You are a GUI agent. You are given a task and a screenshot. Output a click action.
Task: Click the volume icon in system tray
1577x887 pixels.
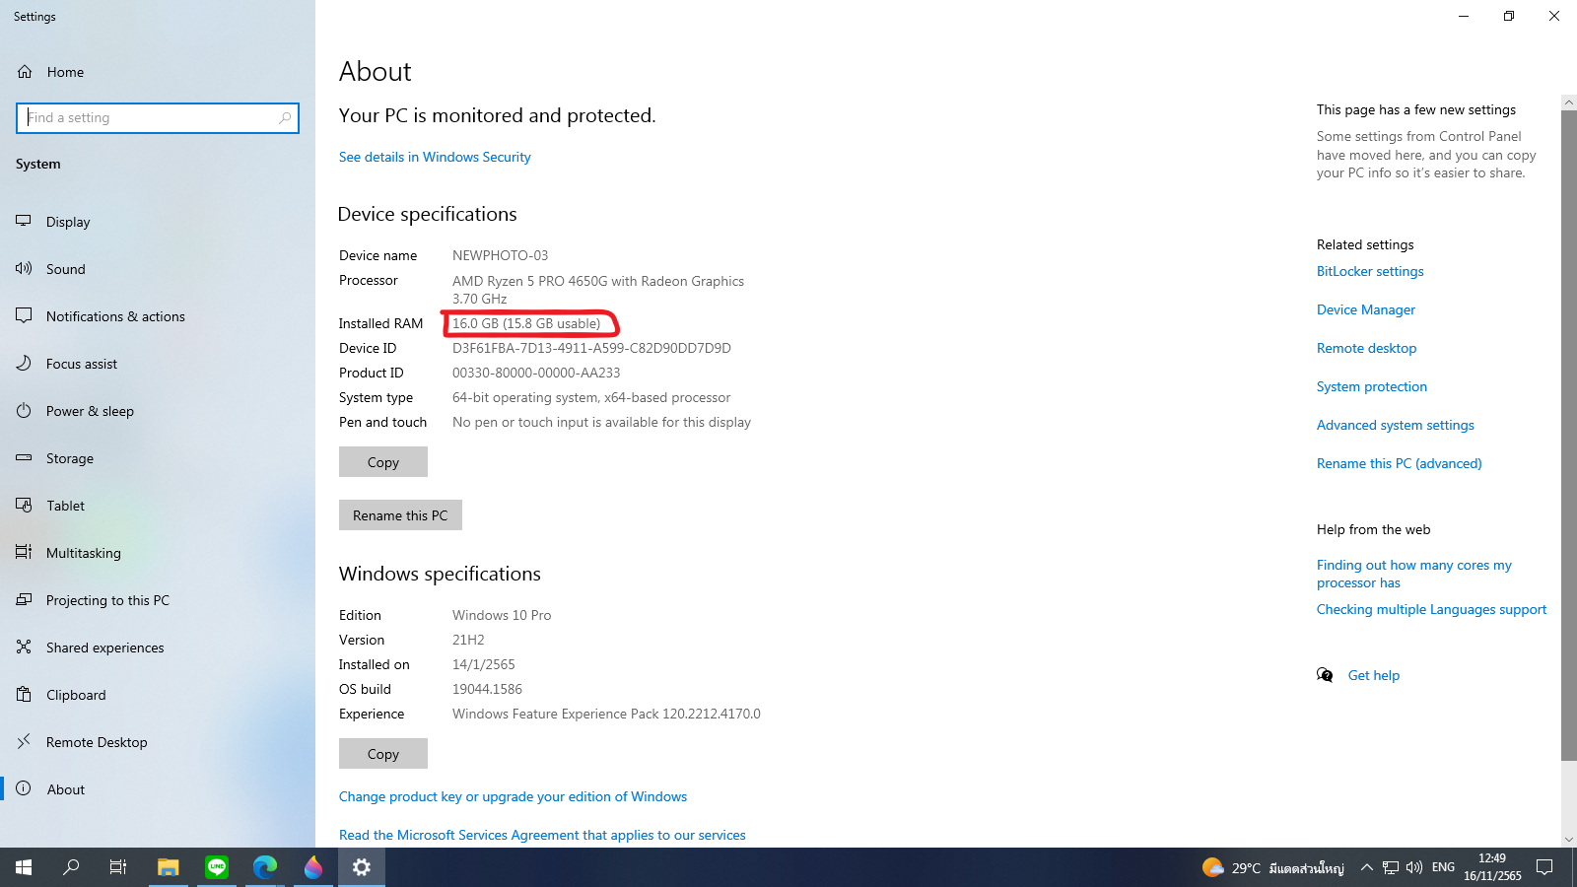1414,867
